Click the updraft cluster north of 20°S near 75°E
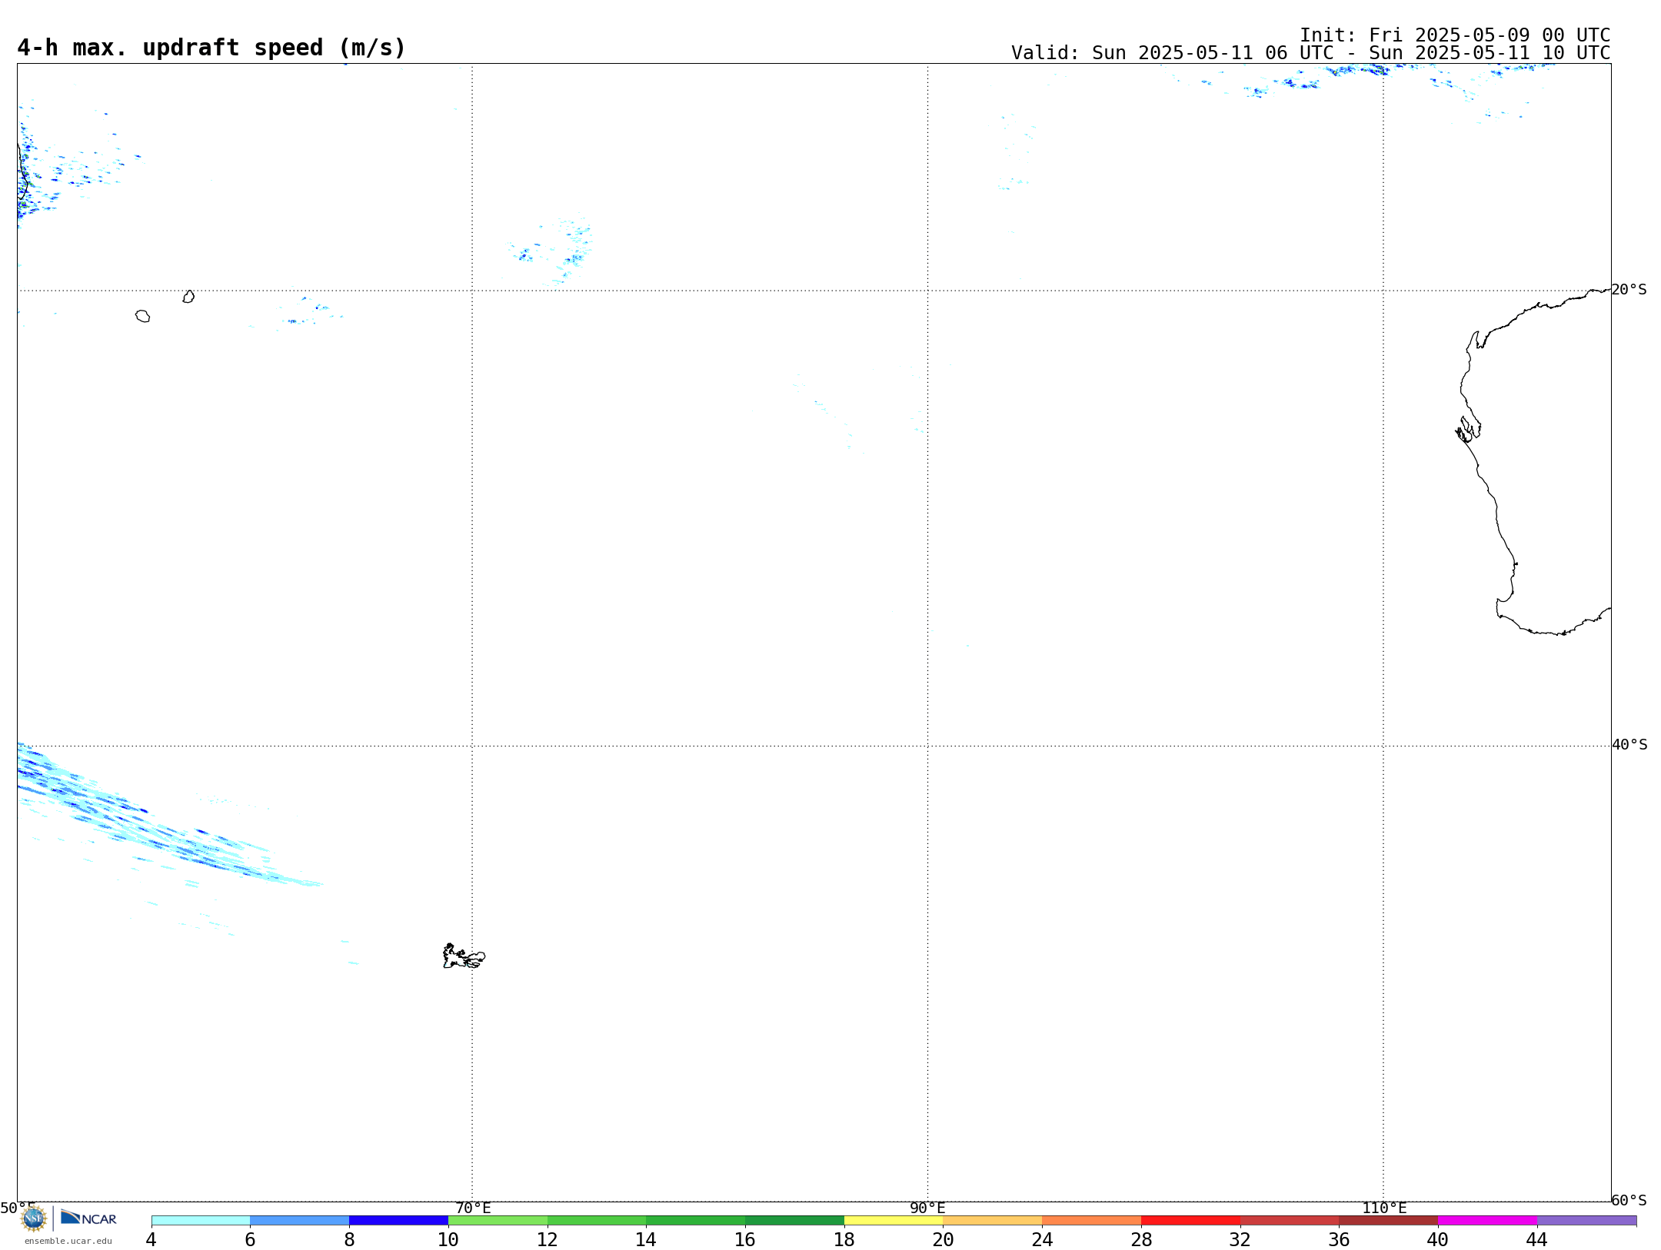Screen dimensions: 1661x1250 (x=552, y=250)
